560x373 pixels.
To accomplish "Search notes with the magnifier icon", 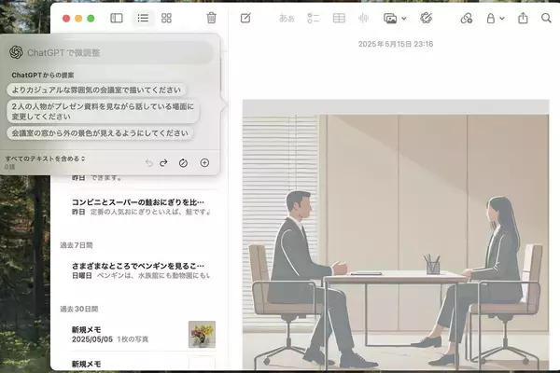I will 546,18.
